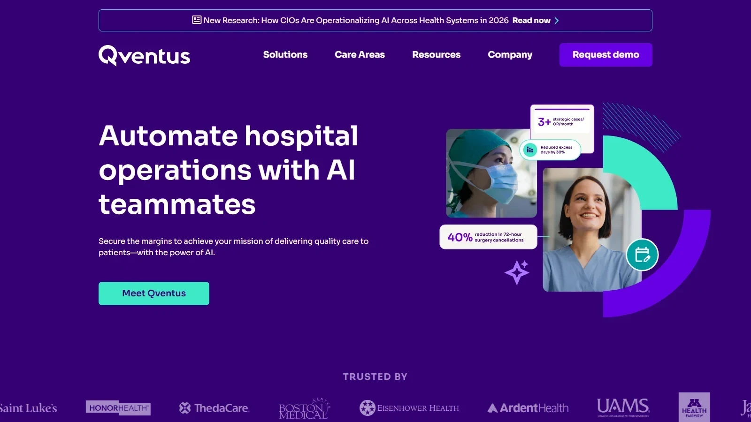Click the Meet Qventus button
Image resolution: width=751 pixels, height=422 pixels.
154,294
